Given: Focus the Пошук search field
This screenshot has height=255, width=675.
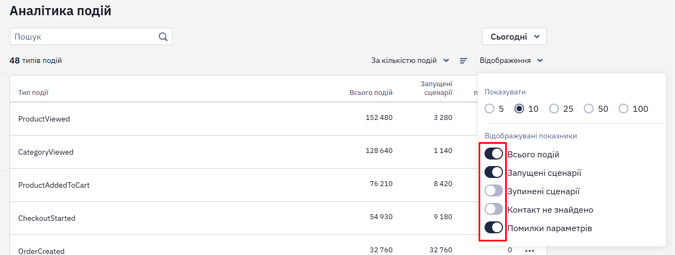Looking at the screenshot, I should coord(91,37).
